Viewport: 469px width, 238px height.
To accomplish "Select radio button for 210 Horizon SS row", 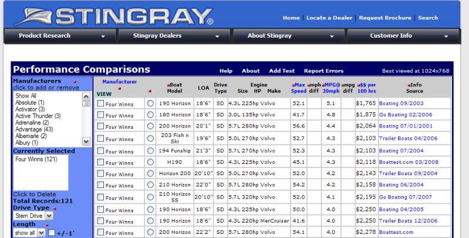I will tap(150, 197).
